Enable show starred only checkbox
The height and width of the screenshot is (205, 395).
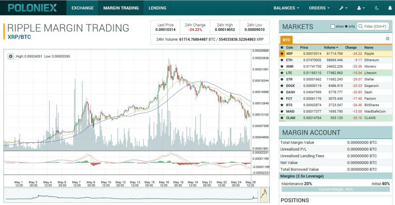(333, 27)
